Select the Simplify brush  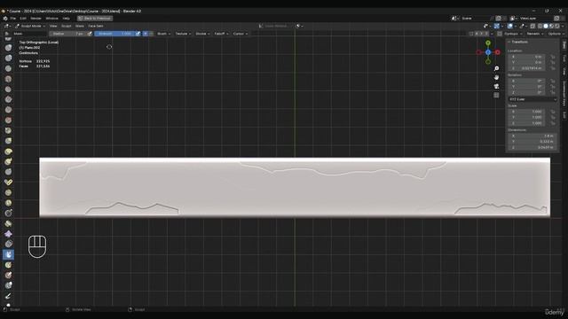[8, 245]
